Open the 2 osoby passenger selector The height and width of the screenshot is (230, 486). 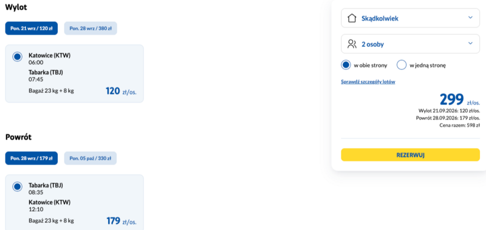411,44
